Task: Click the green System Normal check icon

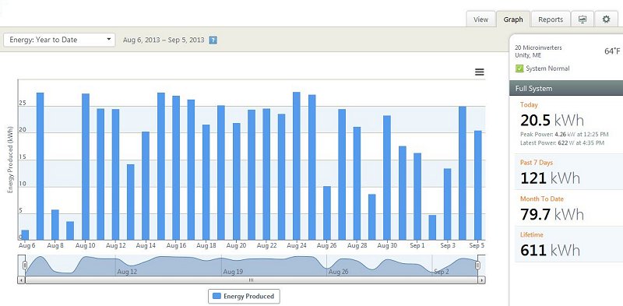Action: point(519,69)
